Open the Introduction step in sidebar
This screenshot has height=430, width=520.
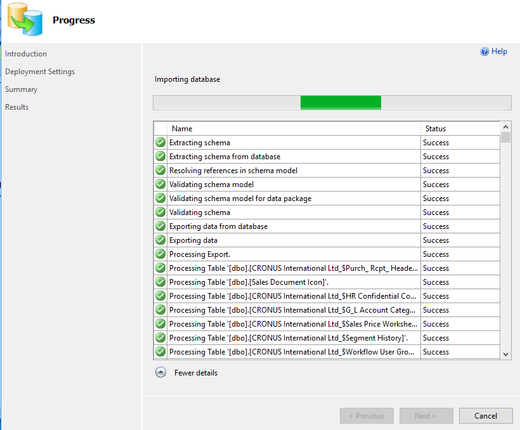[26, 54]
